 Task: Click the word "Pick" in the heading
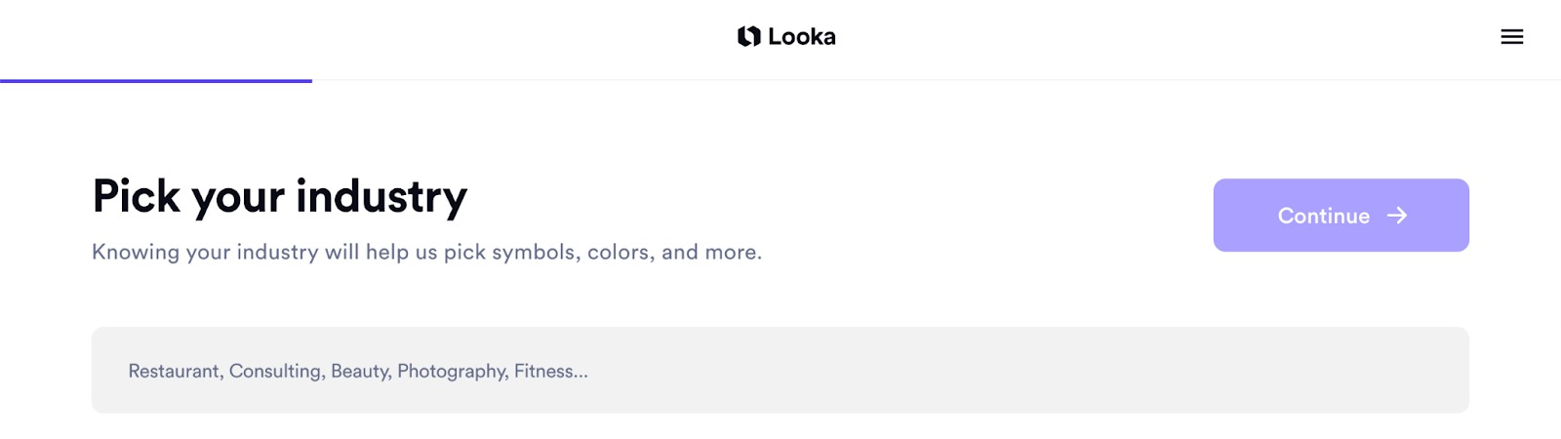[137, 196]
